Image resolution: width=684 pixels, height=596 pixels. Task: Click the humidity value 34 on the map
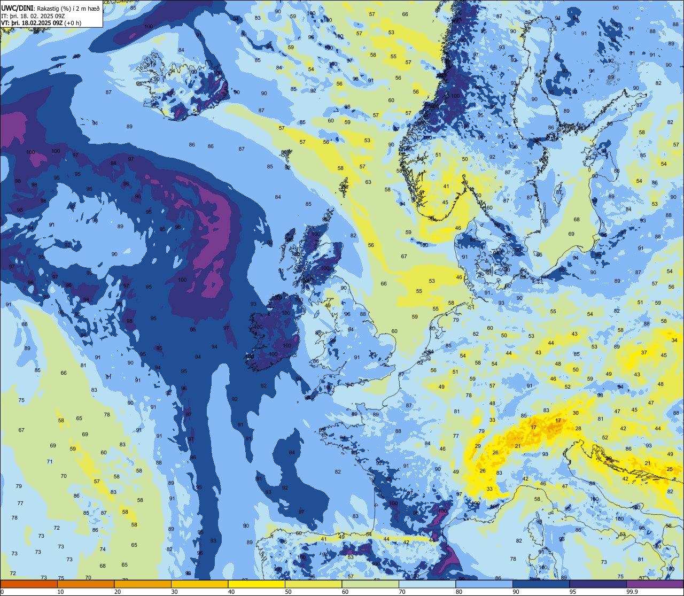point(674,340)
